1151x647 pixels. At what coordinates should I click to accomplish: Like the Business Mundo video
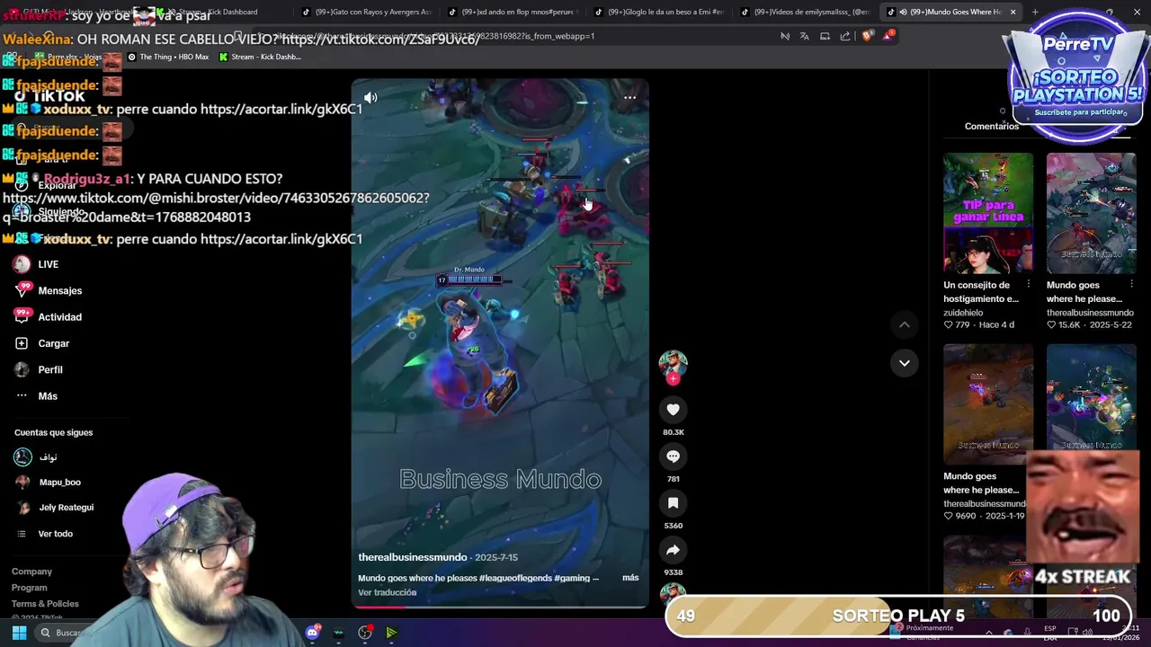click(x=673, y=410)
